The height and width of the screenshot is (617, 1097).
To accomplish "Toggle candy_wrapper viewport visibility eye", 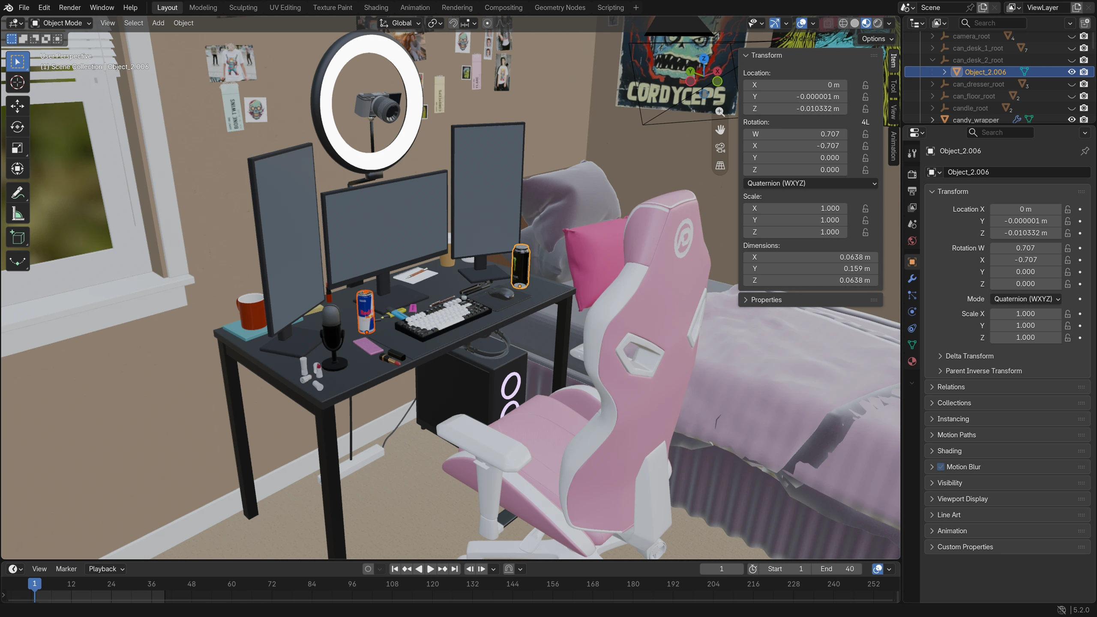I will coord(1072,120).
